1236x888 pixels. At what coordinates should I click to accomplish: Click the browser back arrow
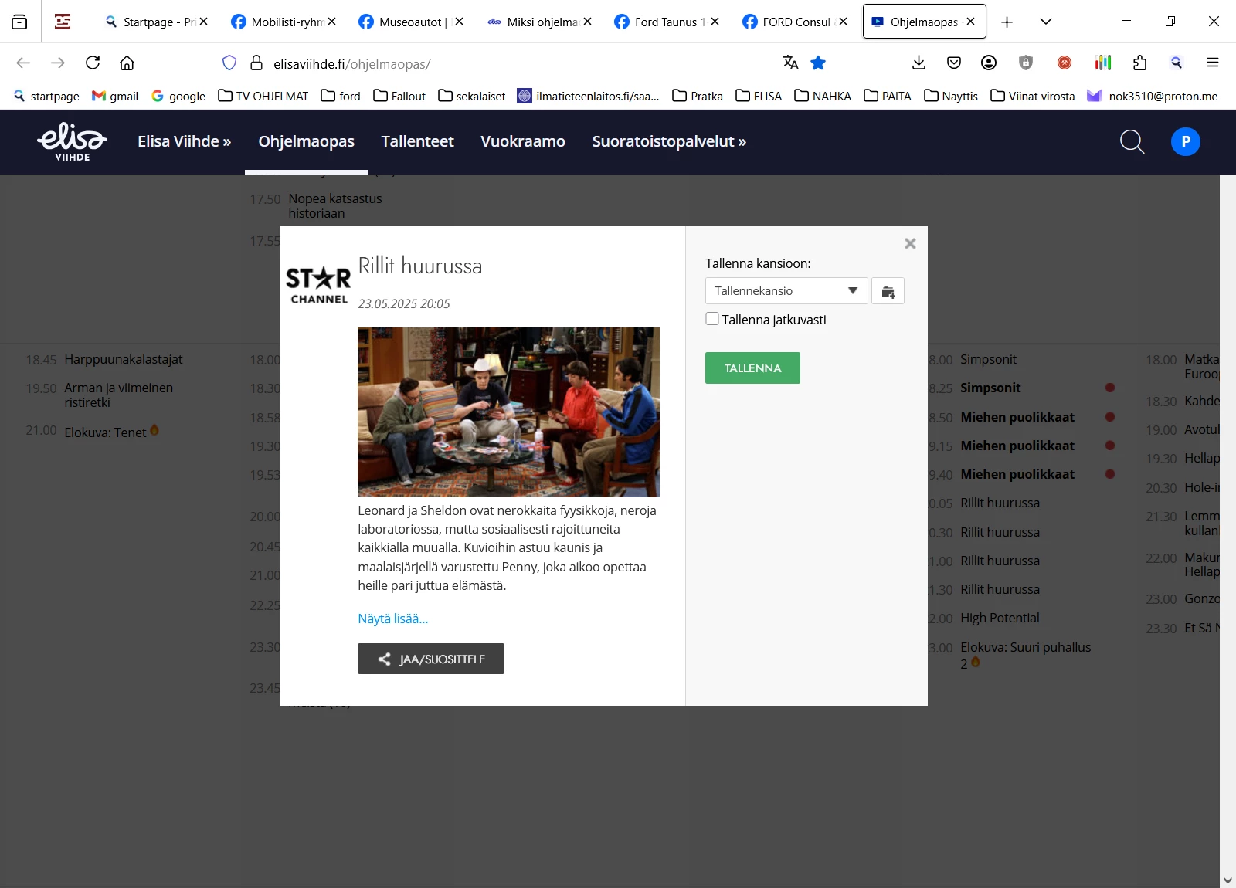click(x=23, y=63)
